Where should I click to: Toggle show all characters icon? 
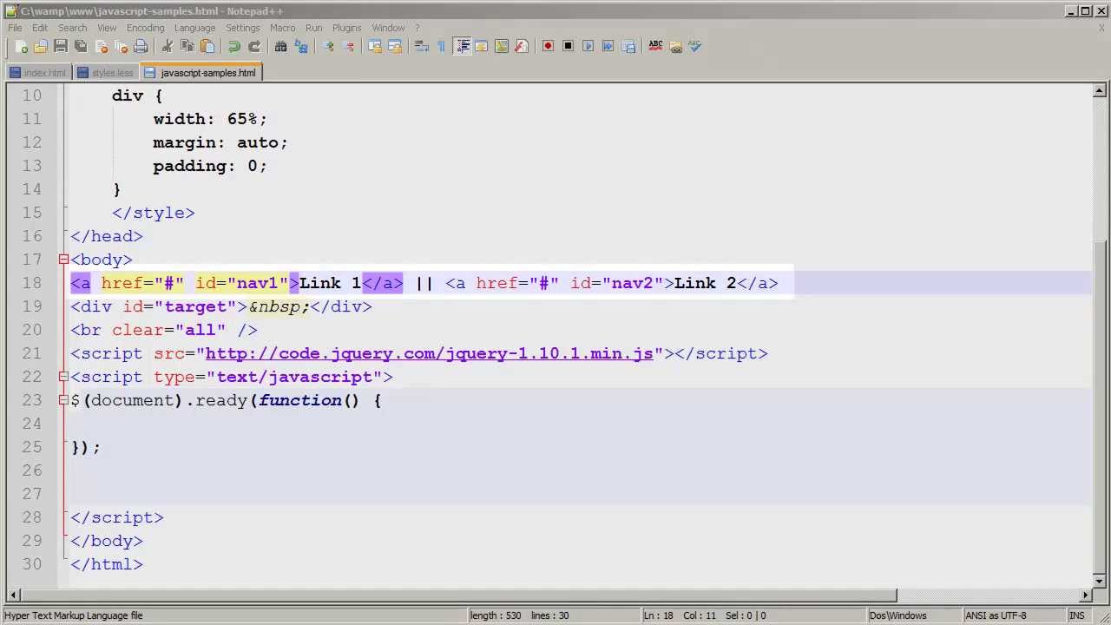click(x=442, y=46)
